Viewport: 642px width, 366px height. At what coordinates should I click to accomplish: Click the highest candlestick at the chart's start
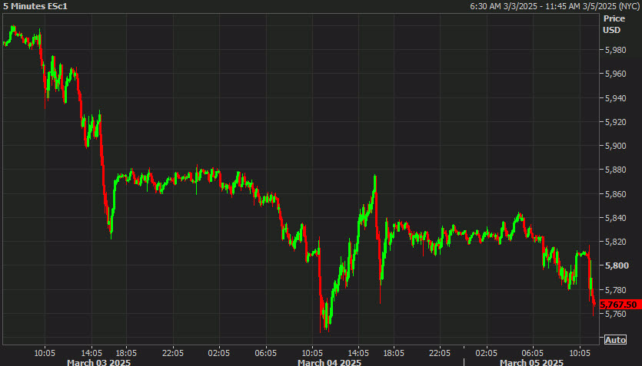[13, 31]
